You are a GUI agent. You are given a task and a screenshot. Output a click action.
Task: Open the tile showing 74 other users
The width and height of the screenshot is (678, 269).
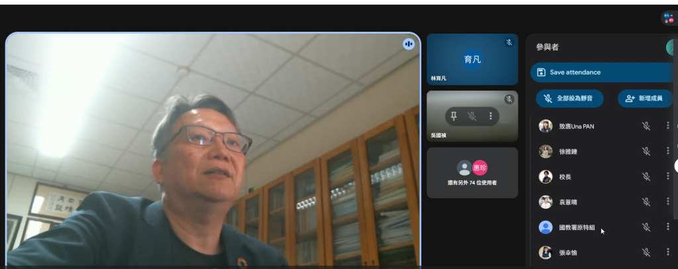[472, 173]
